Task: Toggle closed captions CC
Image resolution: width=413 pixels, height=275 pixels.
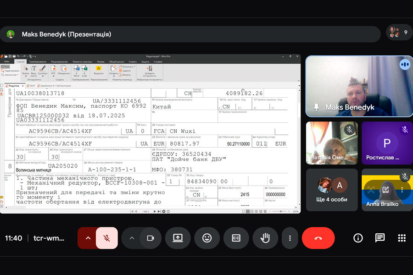Action: click(x=236, y=238)
